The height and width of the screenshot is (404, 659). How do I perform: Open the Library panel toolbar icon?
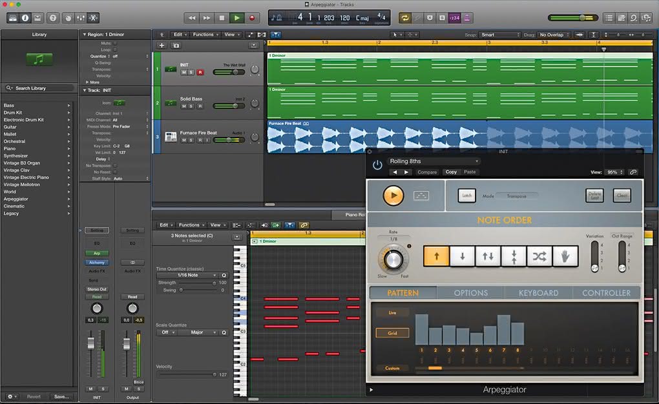click(x=13, y=18)
